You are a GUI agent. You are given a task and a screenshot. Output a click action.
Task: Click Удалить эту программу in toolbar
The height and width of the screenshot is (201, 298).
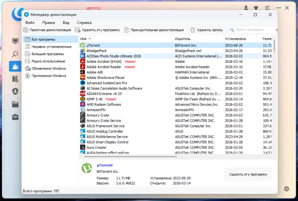tap(97, 30)
